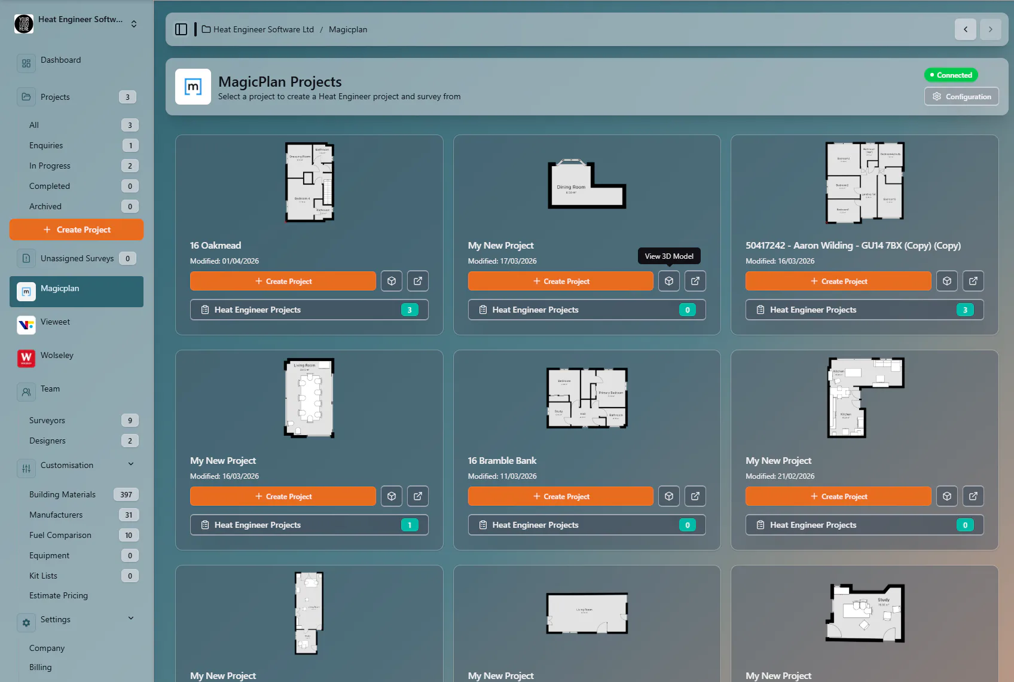Click the Projects folder icon
The width and height of the screenshot is (1014, 682).
(x=26, y=97)
